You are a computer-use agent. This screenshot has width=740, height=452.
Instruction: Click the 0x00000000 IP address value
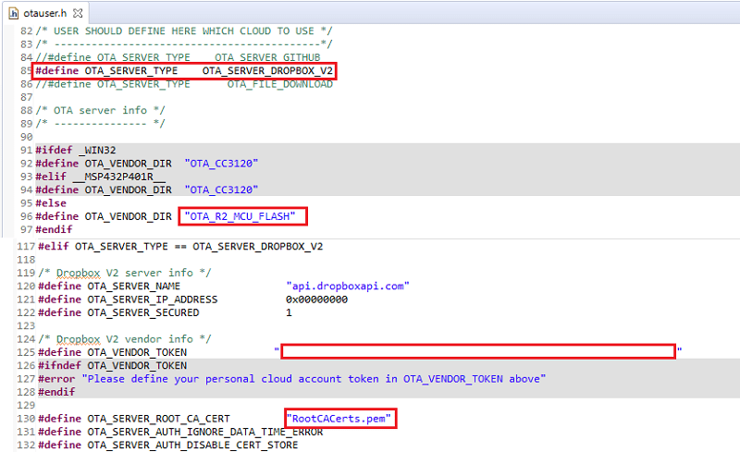[x=316, y=299]
